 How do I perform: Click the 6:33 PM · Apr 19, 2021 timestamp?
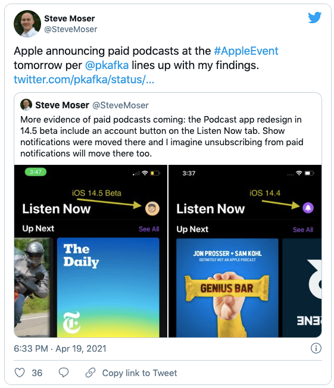(x=60, y=348)
